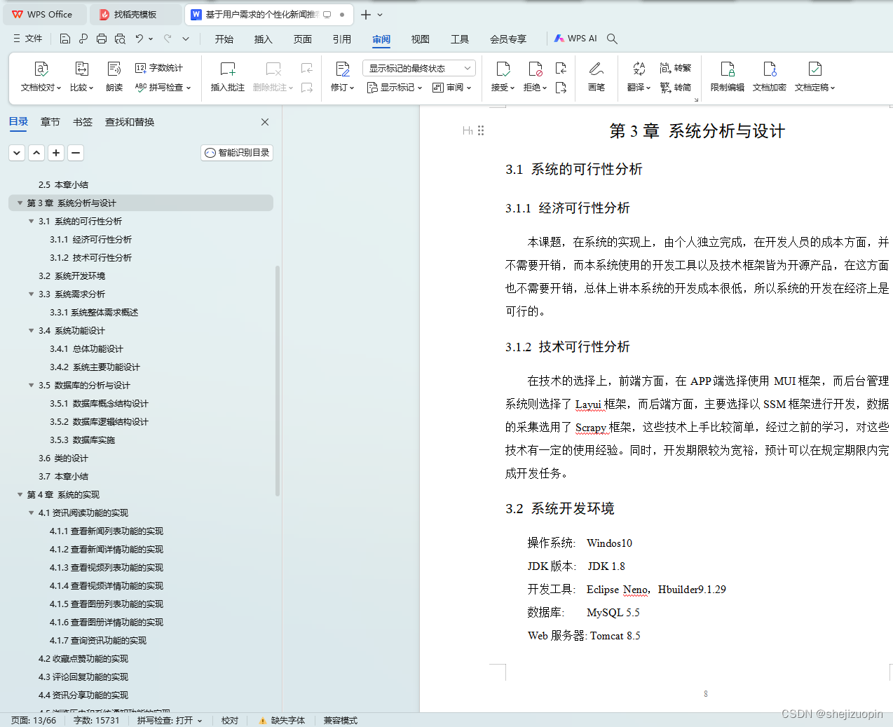Screen dimensions: 893x727
Task: Open 限制编辑 restrict editing
Action: coord(728,77)
